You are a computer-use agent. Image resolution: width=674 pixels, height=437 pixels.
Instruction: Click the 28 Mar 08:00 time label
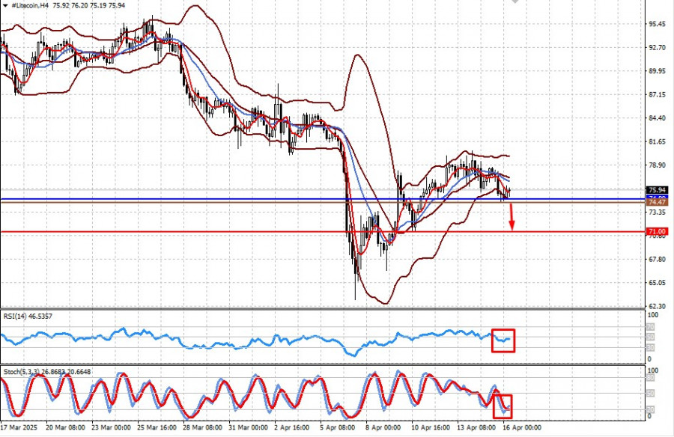(202, 428)
